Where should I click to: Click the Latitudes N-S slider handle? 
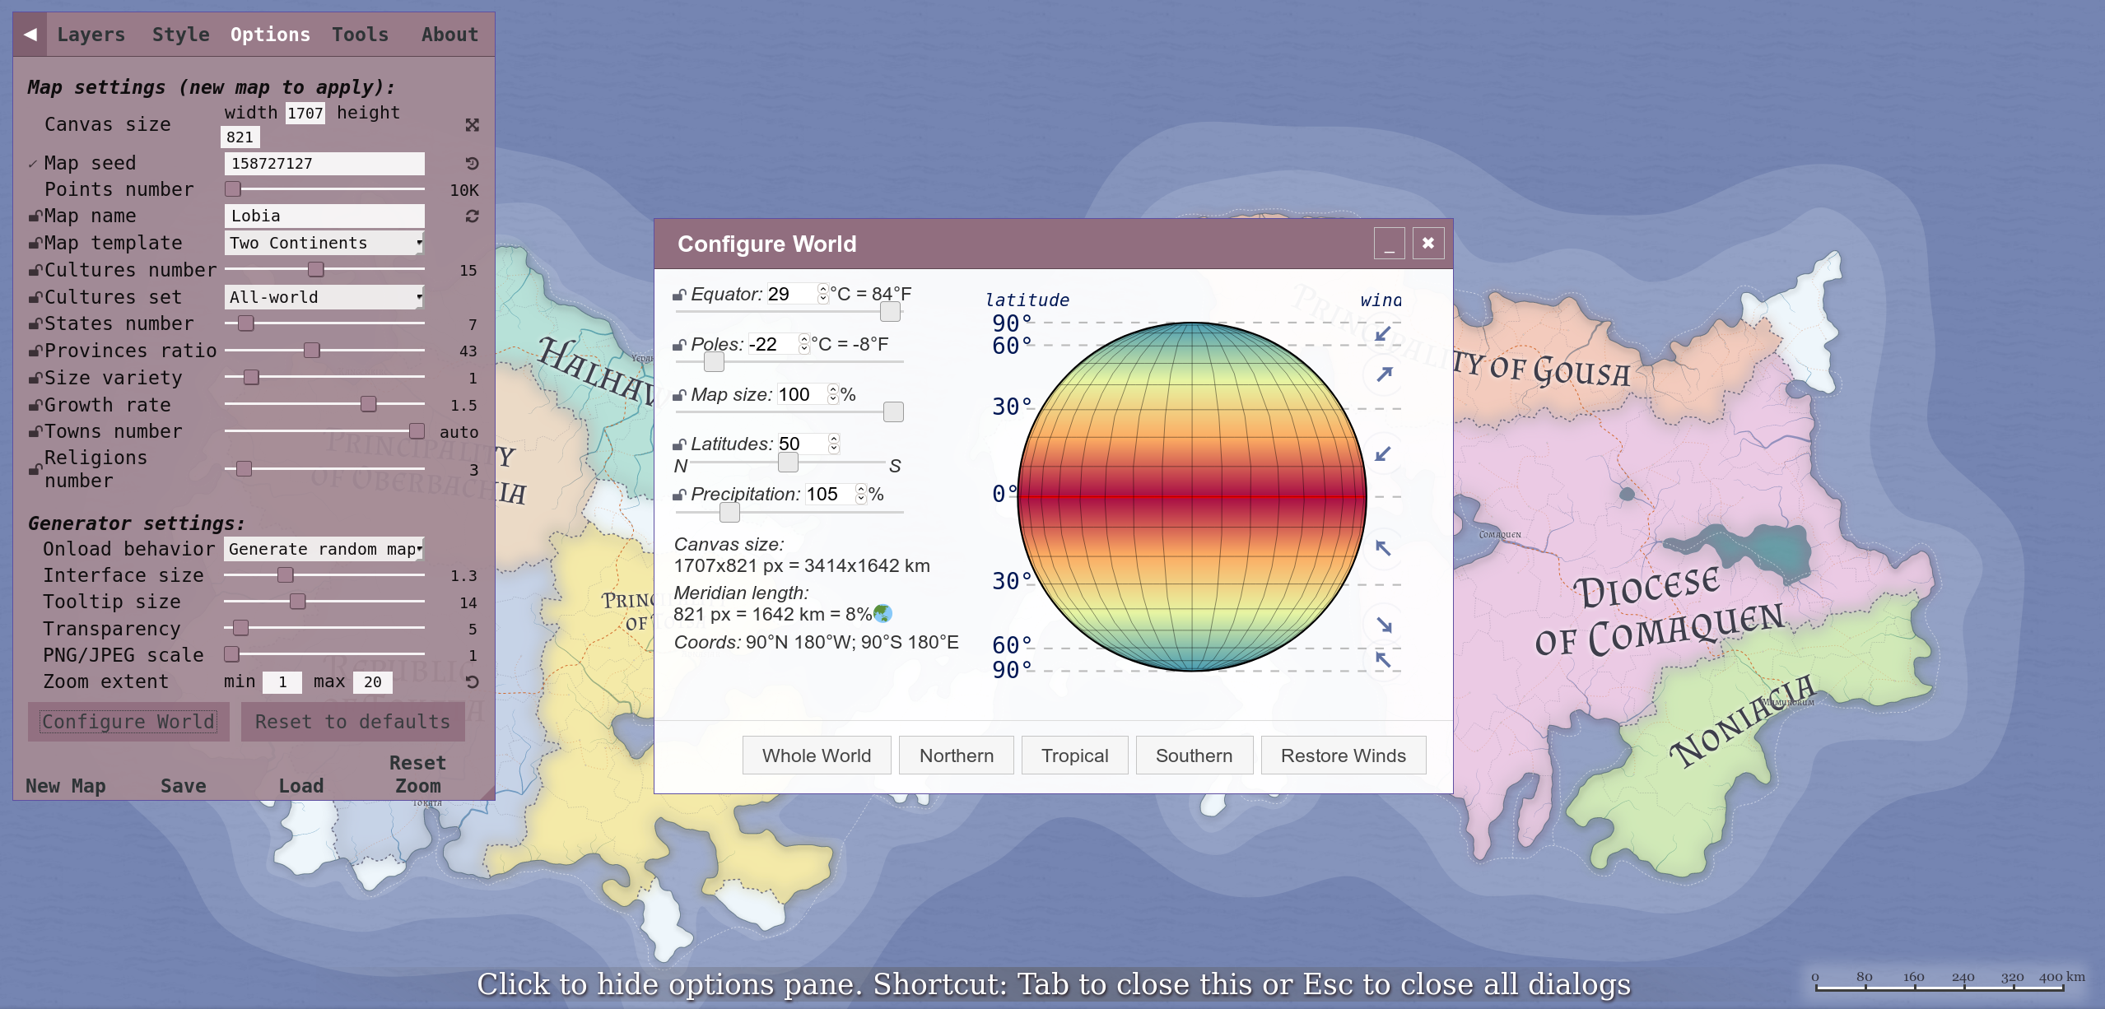(x=788, y=463)
